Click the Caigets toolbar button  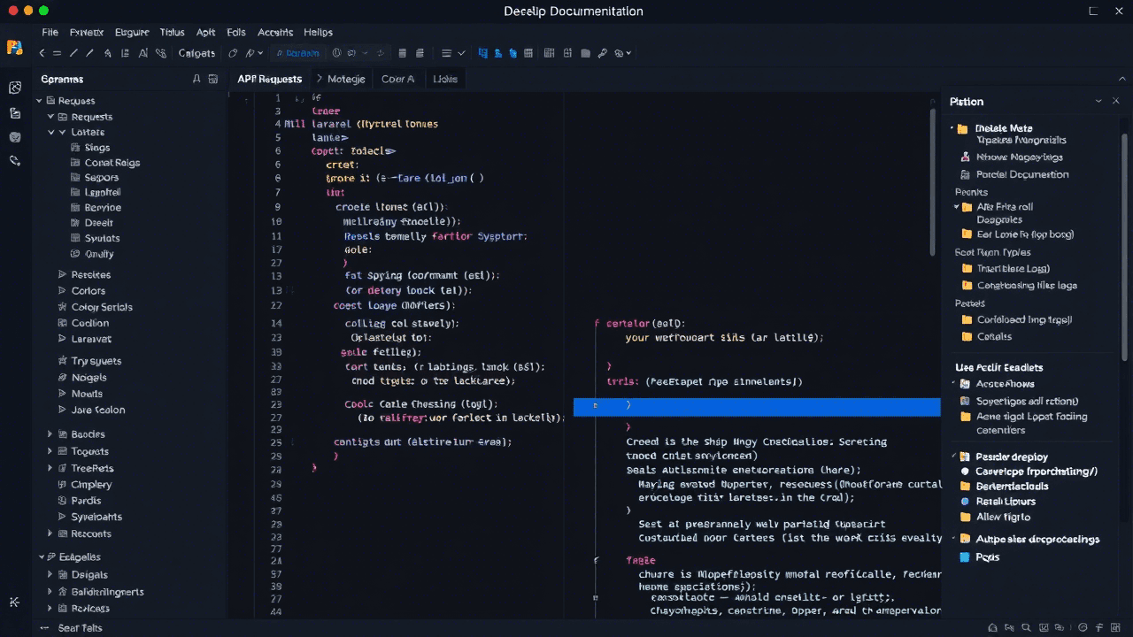click(197, 53)
